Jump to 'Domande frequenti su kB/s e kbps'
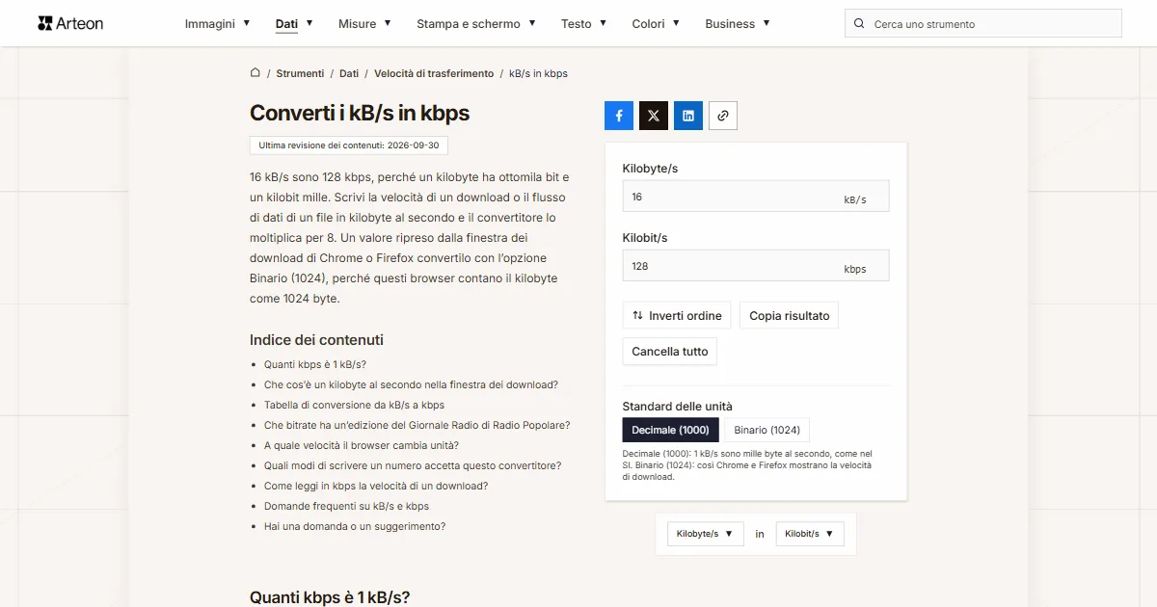The image size is (1157, 607). (x=346, y=506)
